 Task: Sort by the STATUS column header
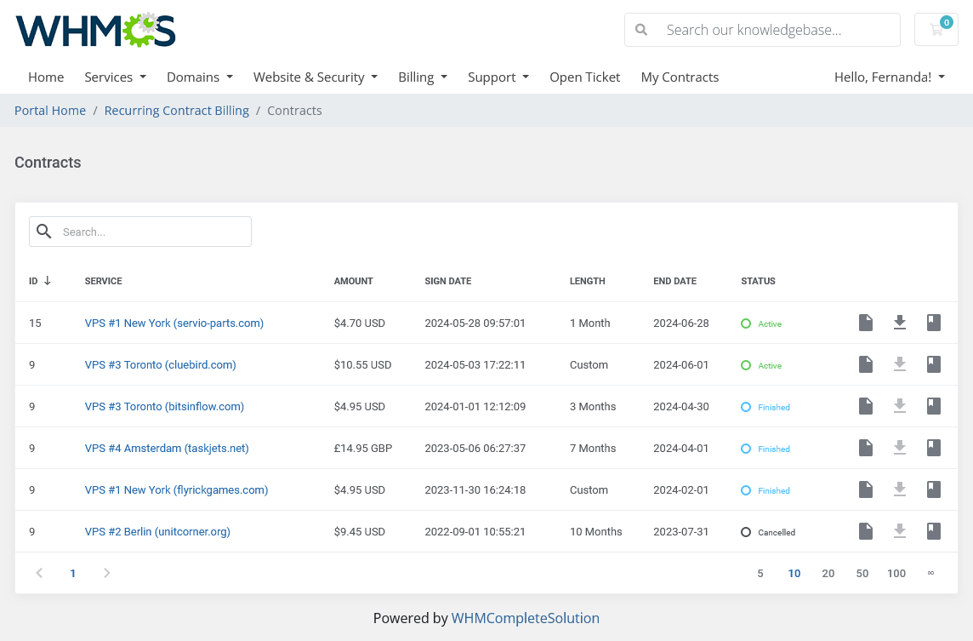[x=758, y=281]
